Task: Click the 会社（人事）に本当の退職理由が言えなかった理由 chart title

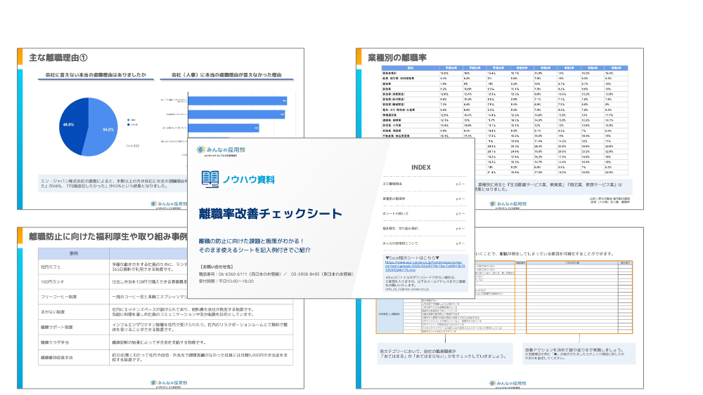Action: click(x=226, y=74)
